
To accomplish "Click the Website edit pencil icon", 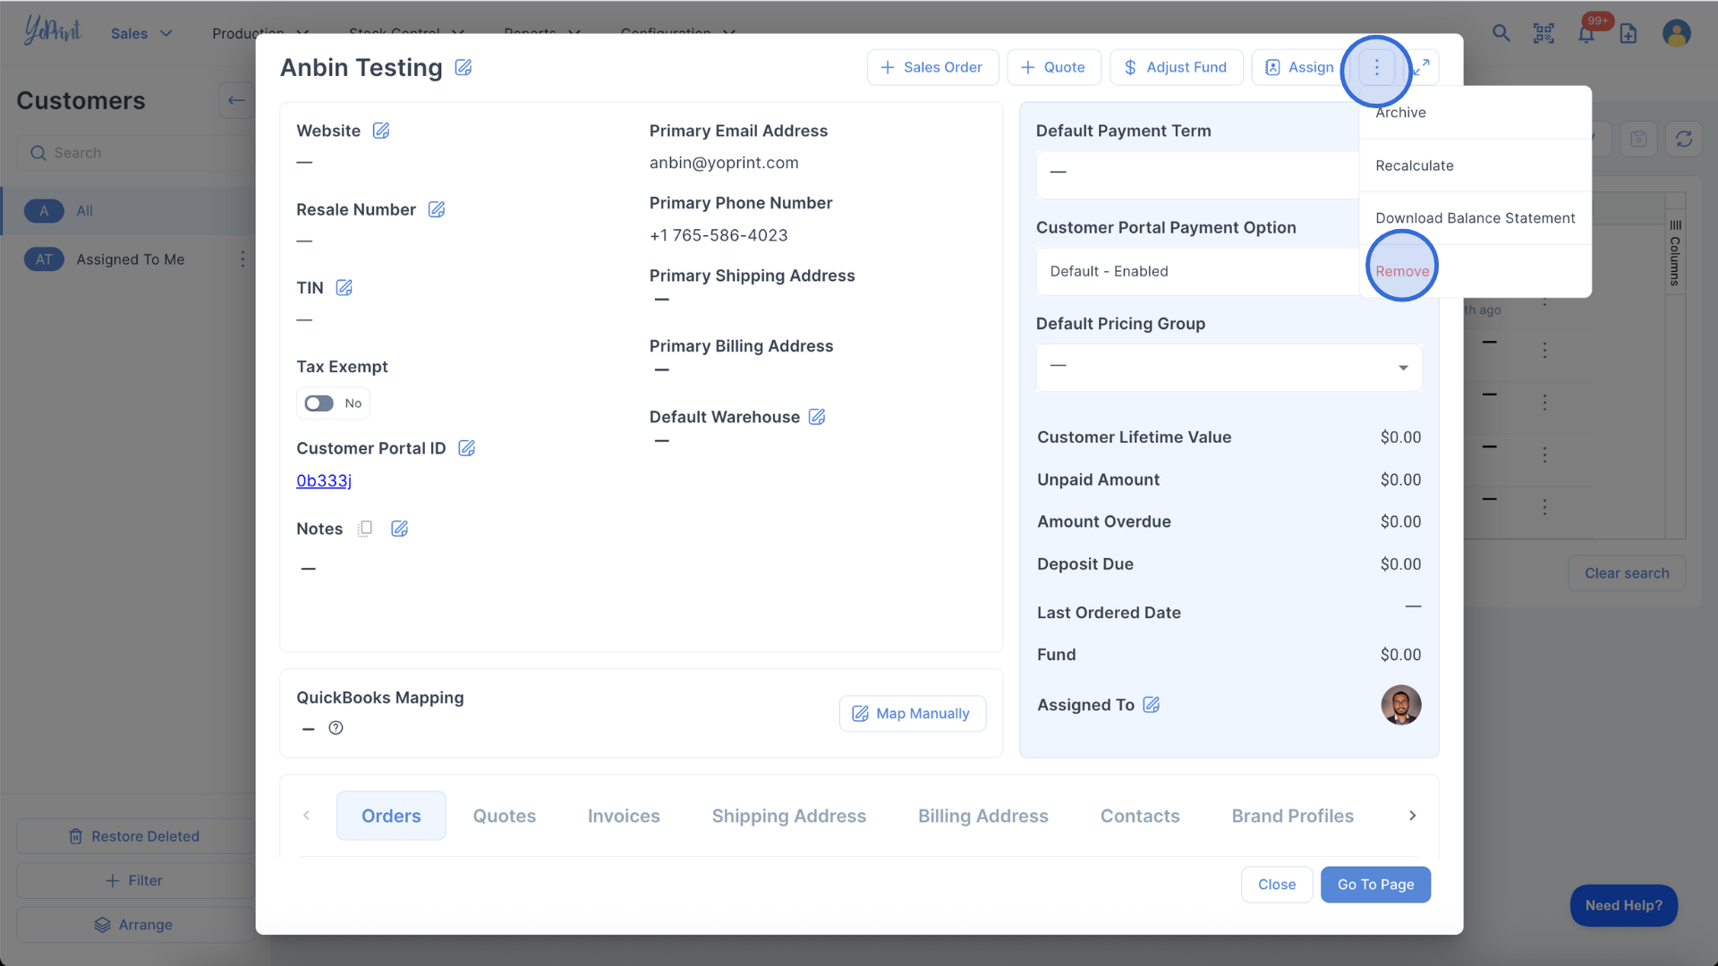I will coord(381,131).
